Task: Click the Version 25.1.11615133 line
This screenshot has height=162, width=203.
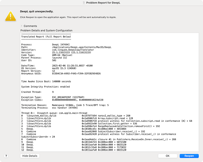Action: (56, 53)
